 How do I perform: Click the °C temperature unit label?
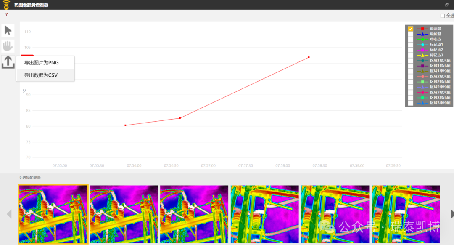click(x=6, y=15)
